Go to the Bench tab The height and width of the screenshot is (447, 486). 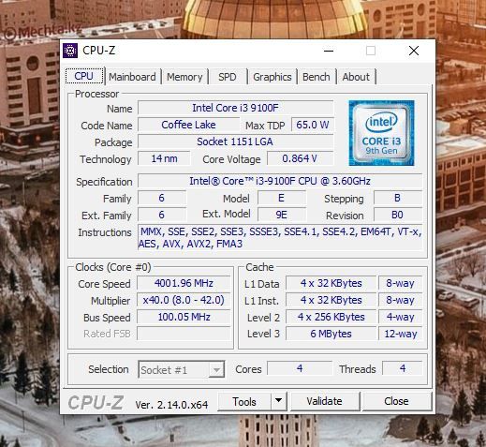click(317, 77)
